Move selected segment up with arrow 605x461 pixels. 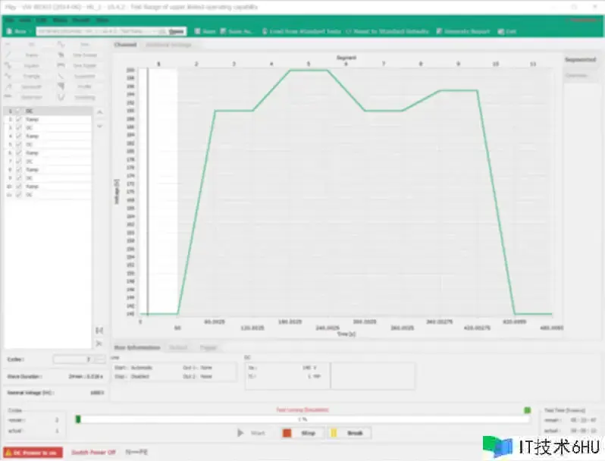click(x=99, y=112)
